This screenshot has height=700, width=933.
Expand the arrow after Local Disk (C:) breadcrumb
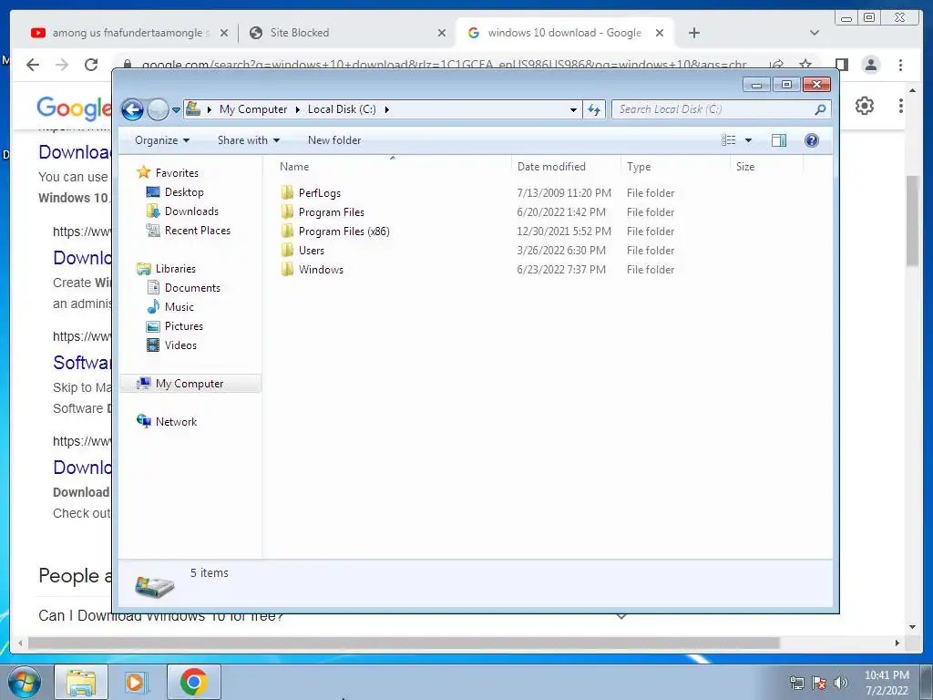point(386,109)
